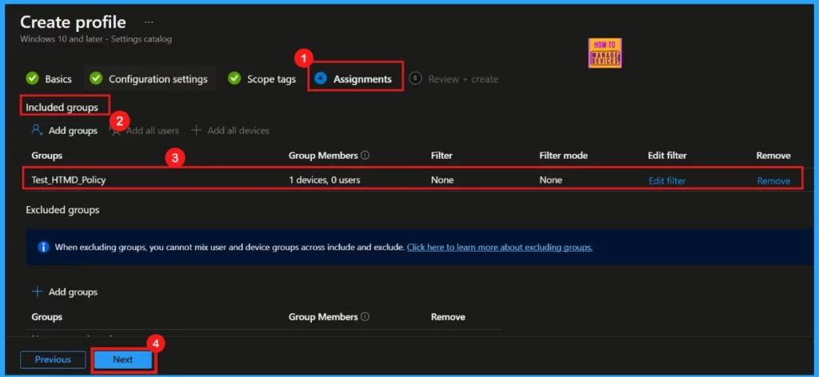This screenshot has width=819, height=377.
Task: Go back with the Previous button
Action: point(53,359)
